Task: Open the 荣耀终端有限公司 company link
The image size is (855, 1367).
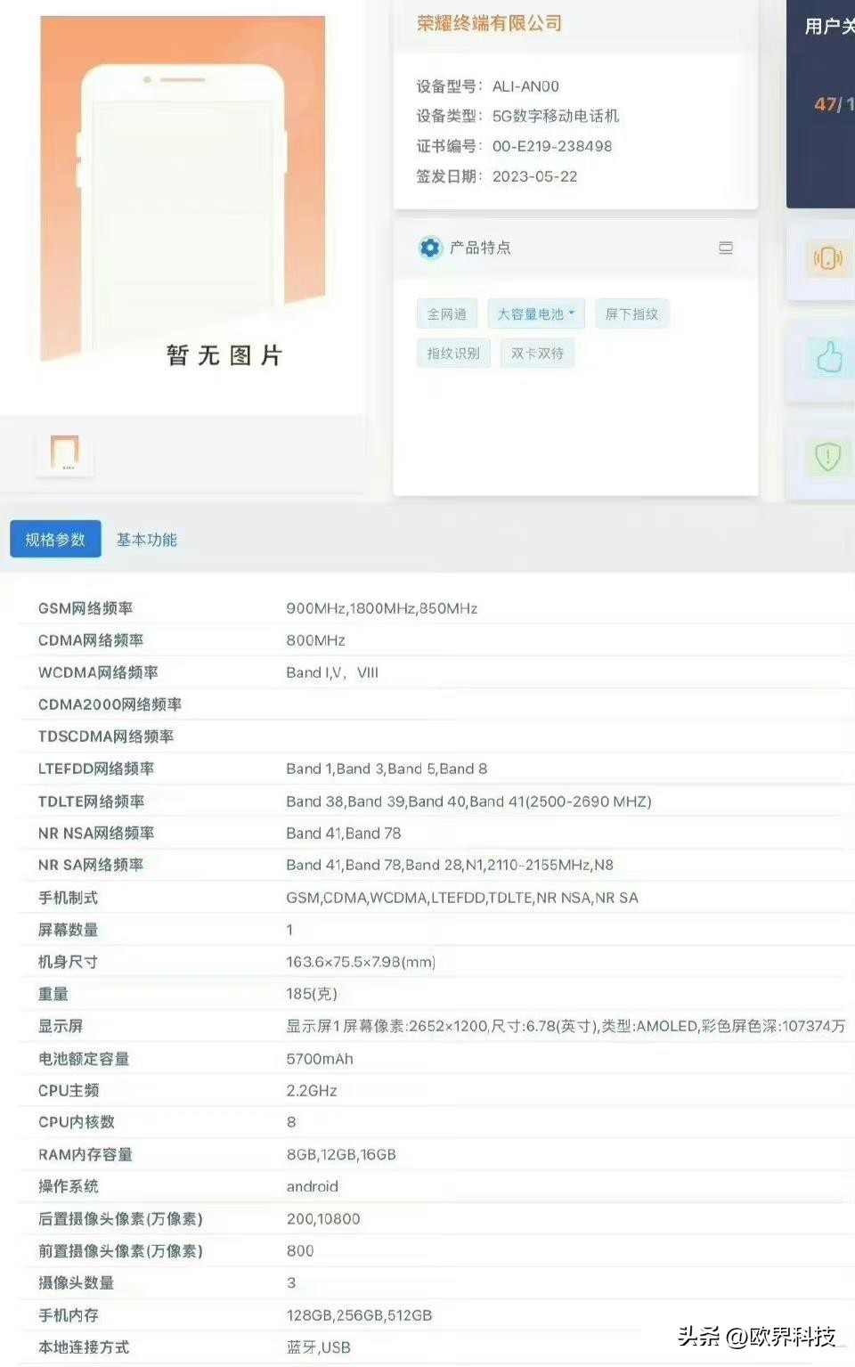Action: click(x=488, y=23)
